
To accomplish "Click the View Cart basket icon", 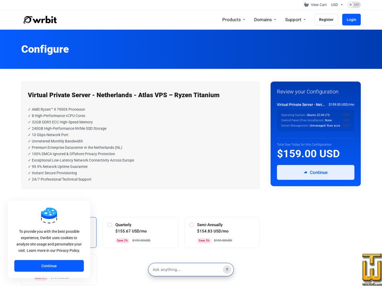I will tap(306, 5).
